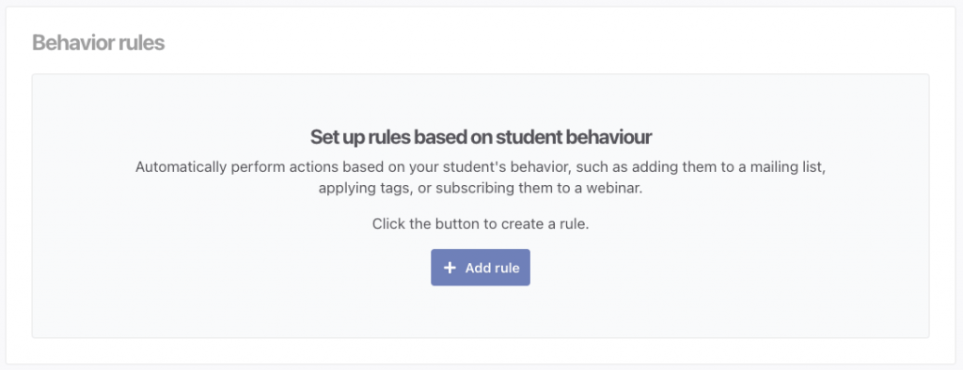Click the word 'rules' in the section heading
Screen dimensions: 963x370
pyautogui.click(x=142, y=43)
